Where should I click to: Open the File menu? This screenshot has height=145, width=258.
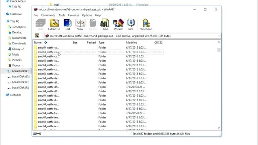(x=36, y=15)
